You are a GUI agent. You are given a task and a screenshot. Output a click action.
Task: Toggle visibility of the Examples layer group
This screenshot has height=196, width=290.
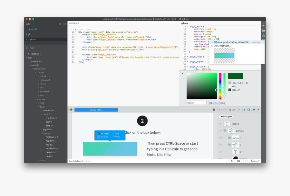click(220, 131)
